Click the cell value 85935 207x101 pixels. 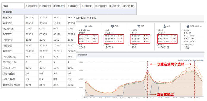[43, 34]
